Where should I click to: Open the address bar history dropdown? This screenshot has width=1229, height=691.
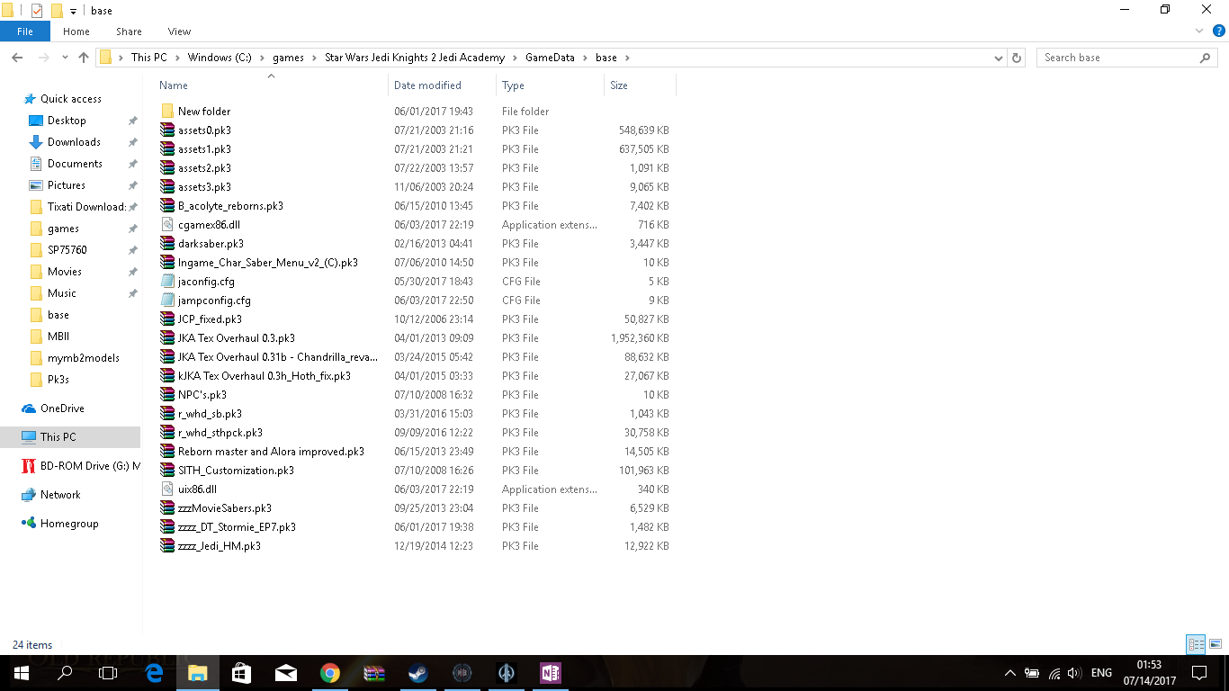click(x=999, y=58)
